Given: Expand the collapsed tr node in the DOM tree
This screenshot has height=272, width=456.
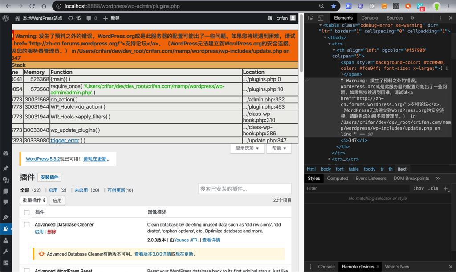Looking at the screenshot, I should point(329,159).
